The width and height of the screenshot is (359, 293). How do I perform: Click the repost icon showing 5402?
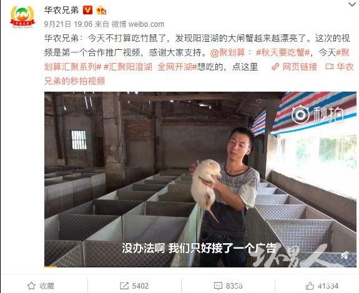pyautogui.click(x=134, y=286)
